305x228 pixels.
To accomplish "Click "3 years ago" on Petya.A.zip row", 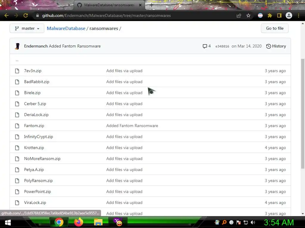I will click(x=275, y=170).
